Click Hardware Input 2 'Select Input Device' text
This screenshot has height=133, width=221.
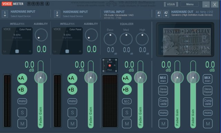[x=73, y=16]
